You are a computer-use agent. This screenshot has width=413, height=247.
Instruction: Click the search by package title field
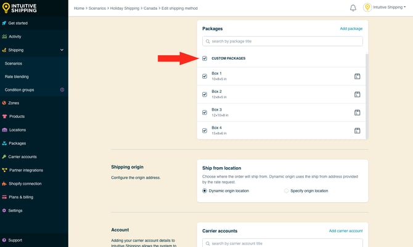click(x=282, y=41)
